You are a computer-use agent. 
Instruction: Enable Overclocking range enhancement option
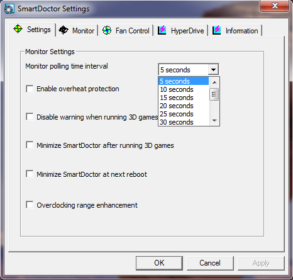coord(30,205)
